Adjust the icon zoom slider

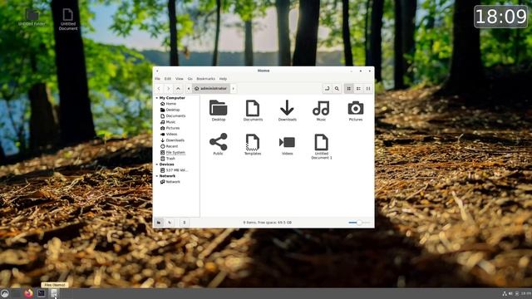(x=358, y=223)
